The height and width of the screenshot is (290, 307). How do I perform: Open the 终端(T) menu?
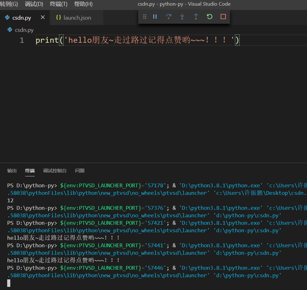[58, 4]
